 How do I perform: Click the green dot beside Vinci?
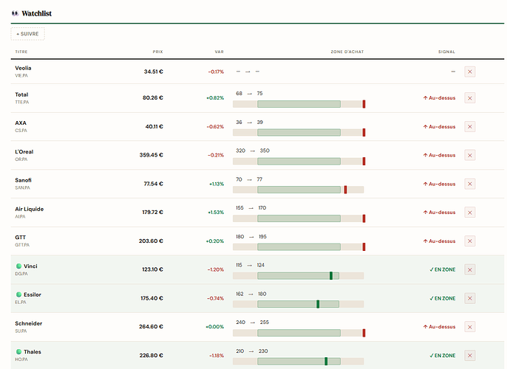(x=18, y=266)
